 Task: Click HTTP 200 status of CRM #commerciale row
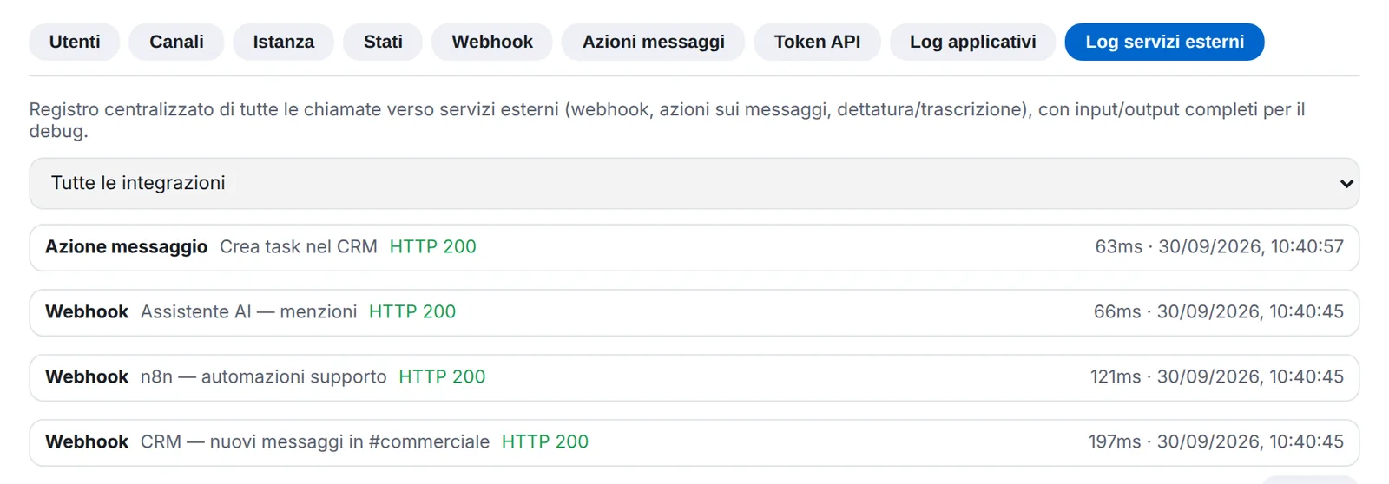(545, 442)
